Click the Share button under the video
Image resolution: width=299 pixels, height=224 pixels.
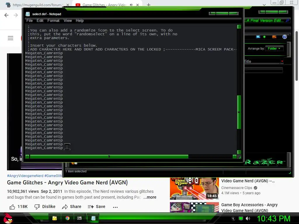point(72,207)
